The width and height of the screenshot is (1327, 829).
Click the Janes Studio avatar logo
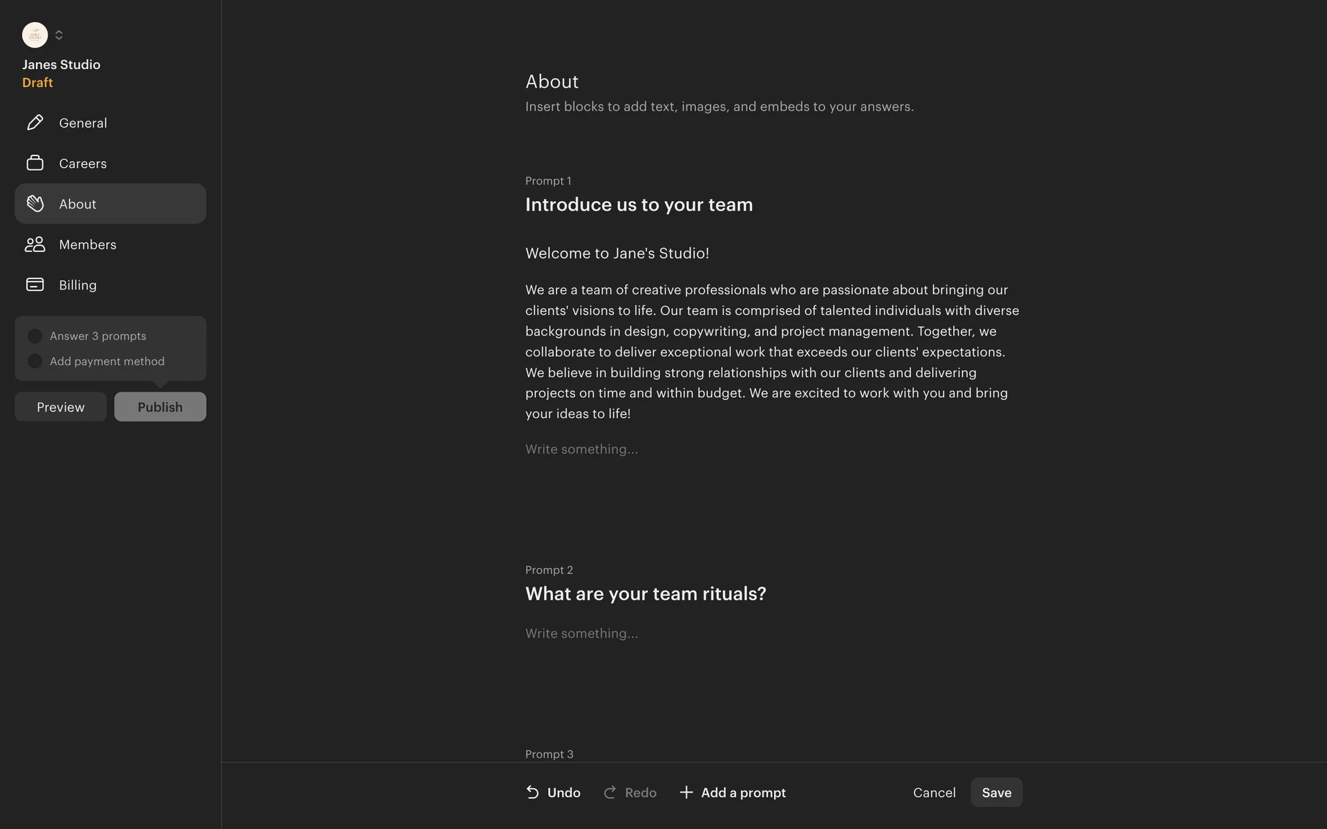tap(35, 35)
